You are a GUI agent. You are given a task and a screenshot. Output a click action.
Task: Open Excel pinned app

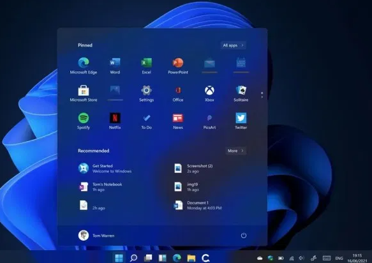point(146,66)
